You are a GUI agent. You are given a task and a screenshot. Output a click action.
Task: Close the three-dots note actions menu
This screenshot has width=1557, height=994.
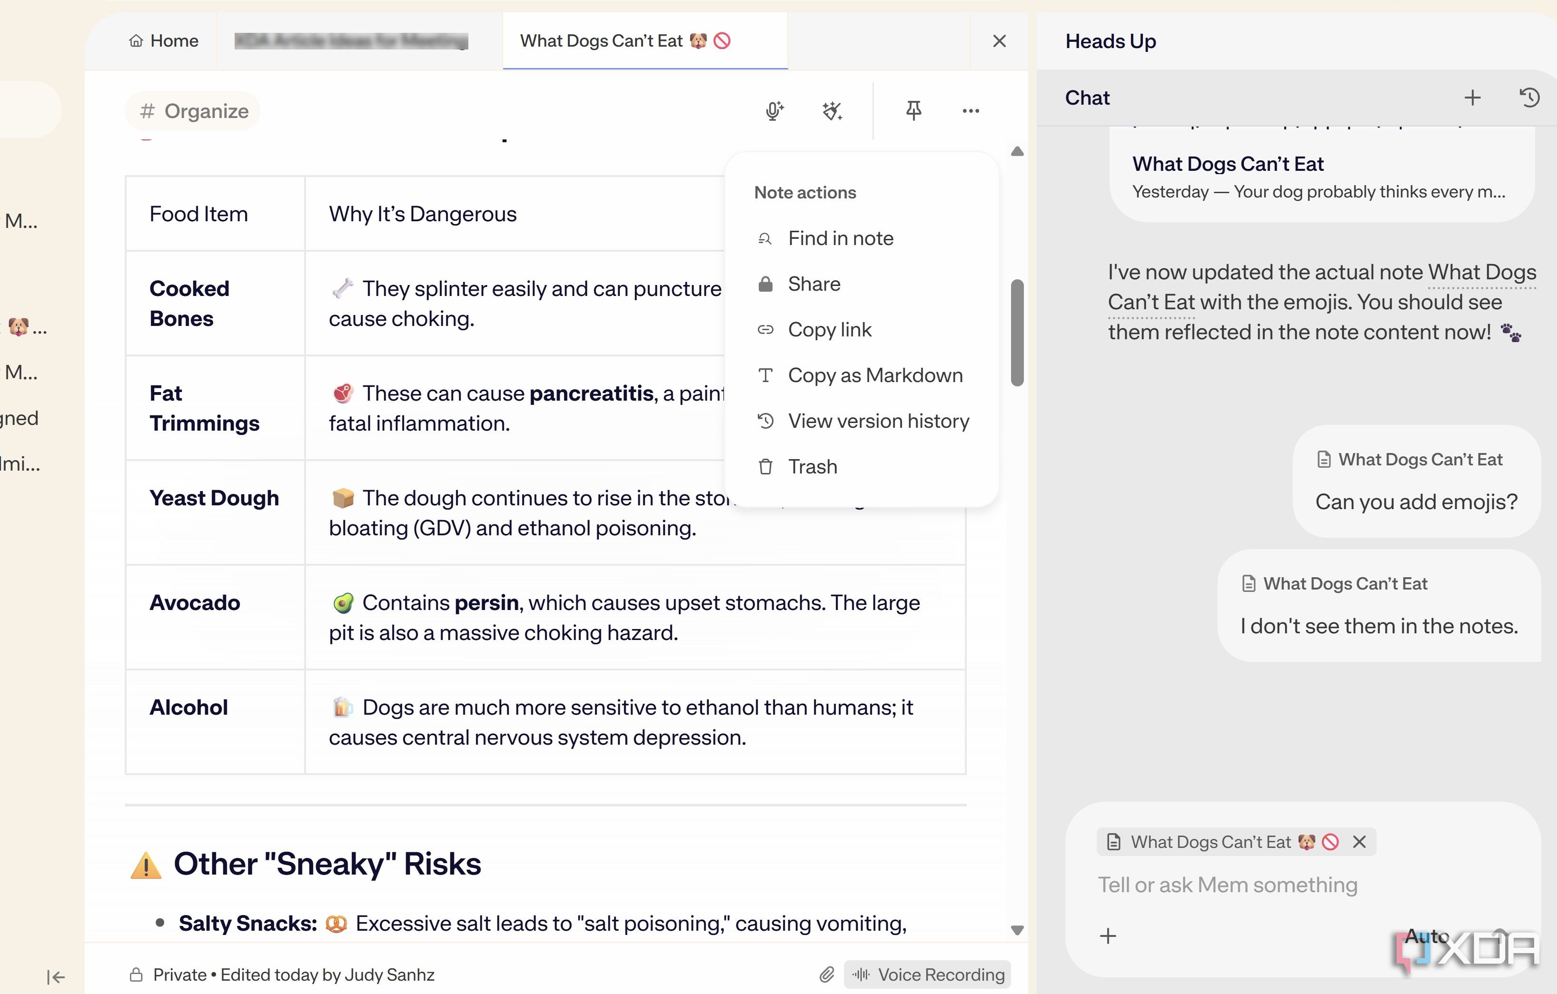pos(971,111)
